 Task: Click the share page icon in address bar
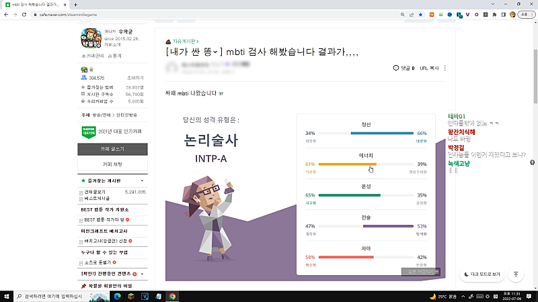412,15
